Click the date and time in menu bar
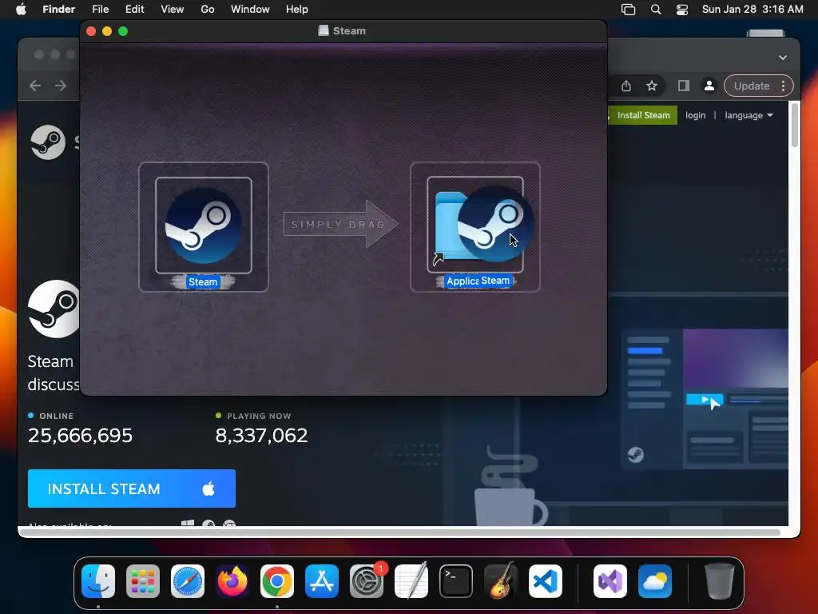The height and width of the screenshot is (614, 818). [x=752, y=10]
